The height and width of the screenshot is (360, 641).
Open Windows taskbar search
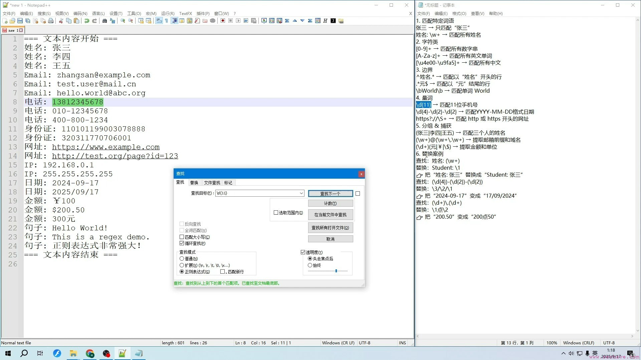[x=24, y=353]
